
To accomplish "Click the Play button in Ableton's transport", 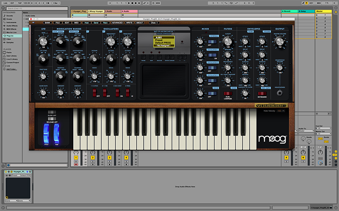I will pos(129,3).
